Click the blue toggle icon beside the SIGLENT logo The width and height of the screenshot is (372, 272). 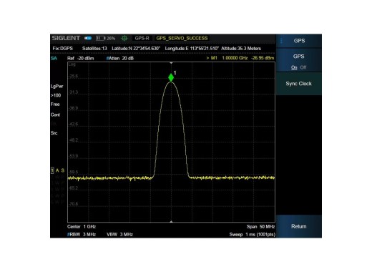click(88, 38)
